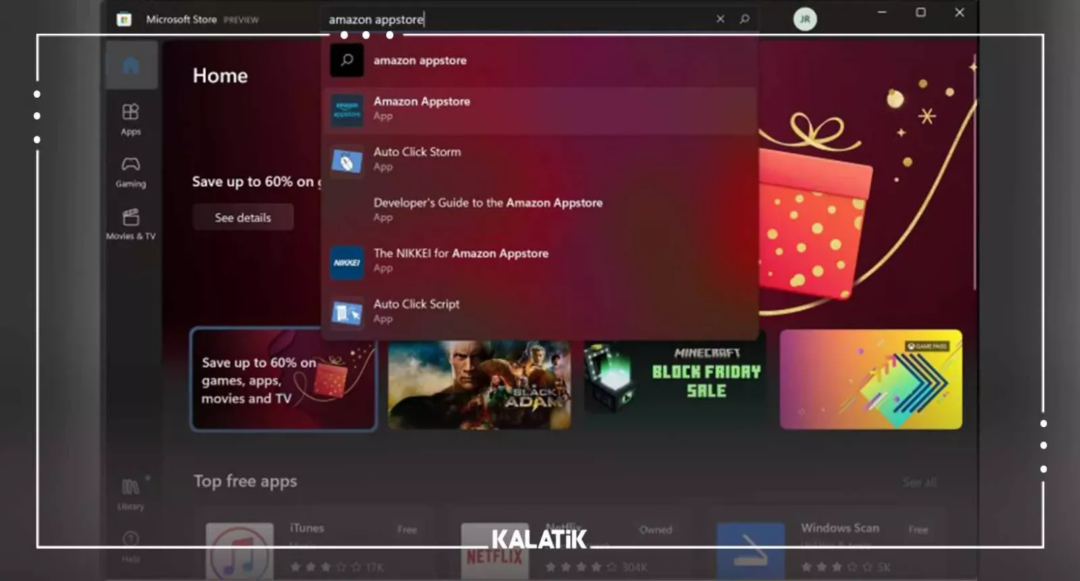Screen dimensions: 1080x581
Task: Open Minecraft Block Friday Sale card
Action: (x=675, y=379)
